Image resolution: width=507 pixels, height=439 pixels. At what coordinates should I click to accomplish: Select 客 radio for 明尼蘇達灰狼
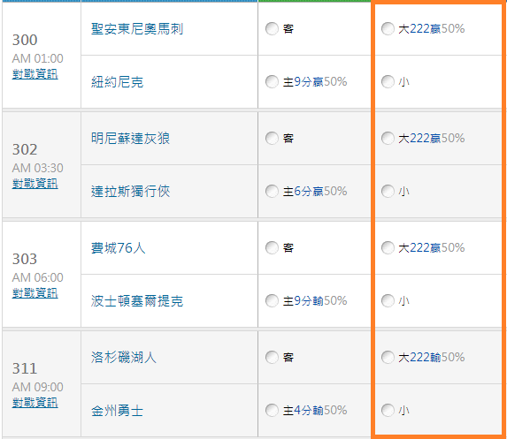(x=272, y=138)
